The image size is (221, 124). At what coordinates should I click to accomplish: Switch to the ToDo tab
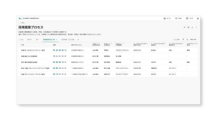21,40
